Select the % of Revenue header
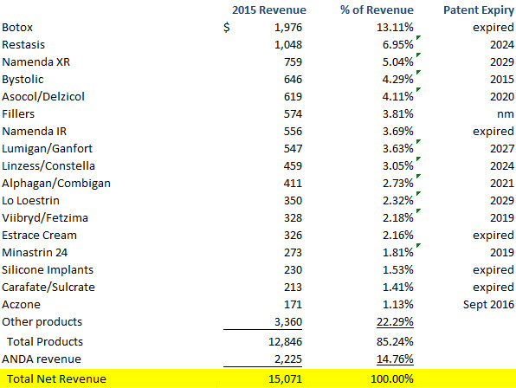The height and width of the screenshot is (388, 516). coord(377,10)
